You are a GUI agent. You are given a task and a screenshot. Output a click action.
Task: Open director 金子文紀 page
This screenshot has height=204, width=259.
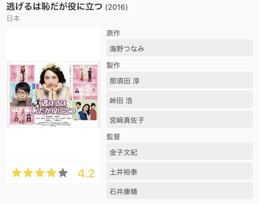coord(179,152)
